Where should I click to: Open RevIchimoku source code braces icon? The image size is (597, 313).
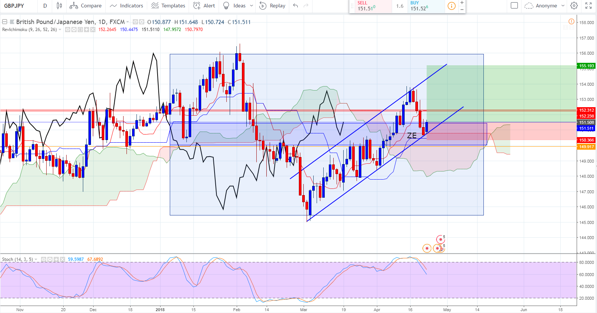point(80,30)
